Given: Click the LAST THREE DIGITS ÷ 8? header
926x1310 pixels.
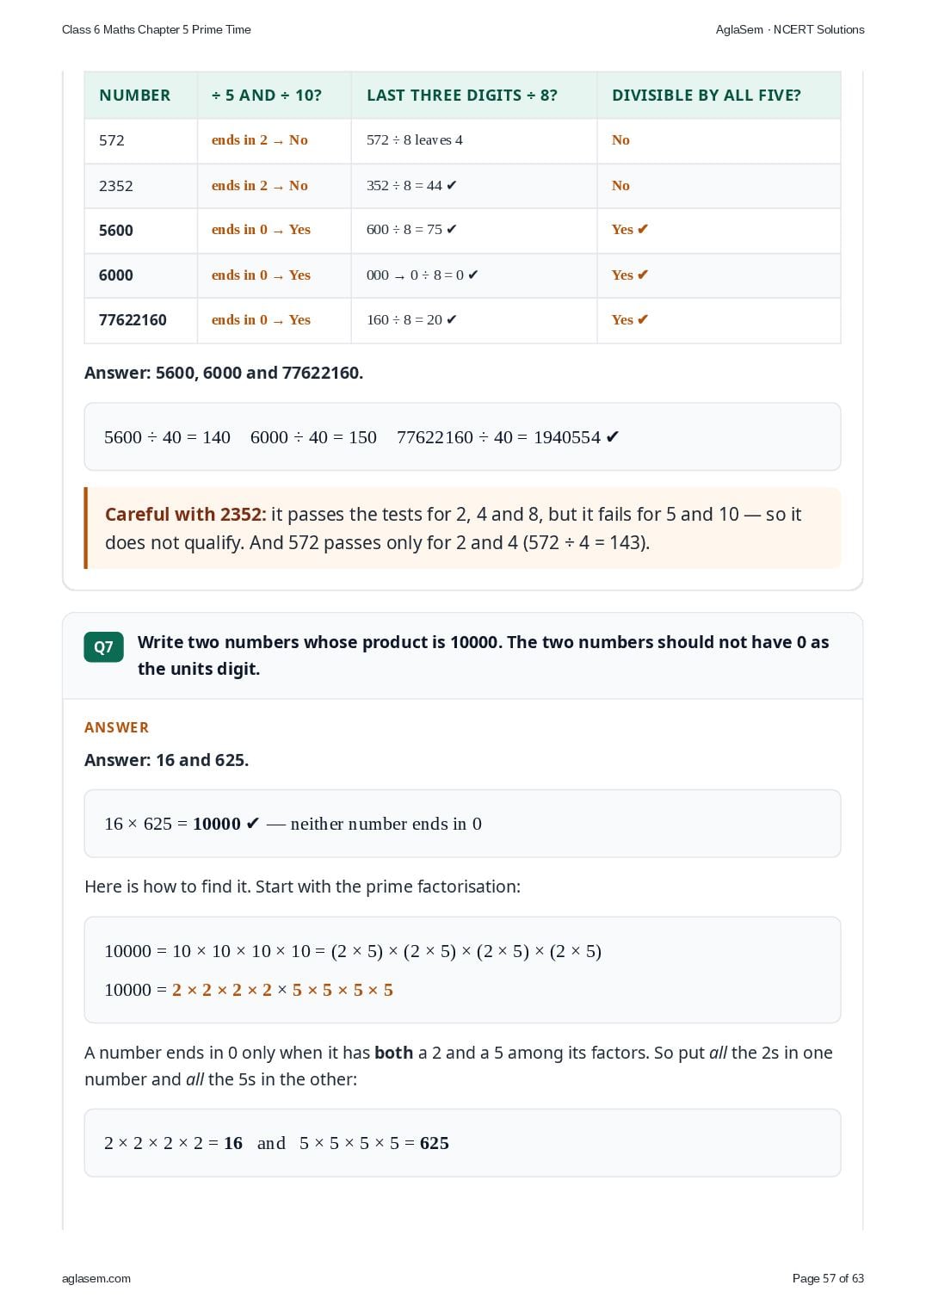Looking at the screenshot, I should click(x=462, y=96).
